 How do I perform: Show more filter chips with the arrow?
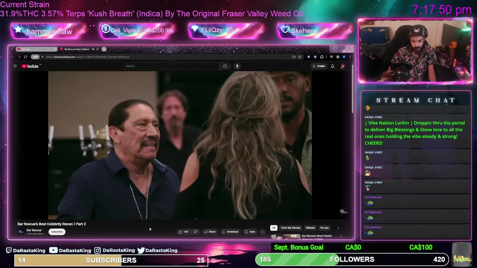(338, 228)
